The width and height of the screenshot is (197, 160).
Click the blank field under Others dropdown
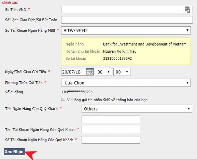(111, 119)
